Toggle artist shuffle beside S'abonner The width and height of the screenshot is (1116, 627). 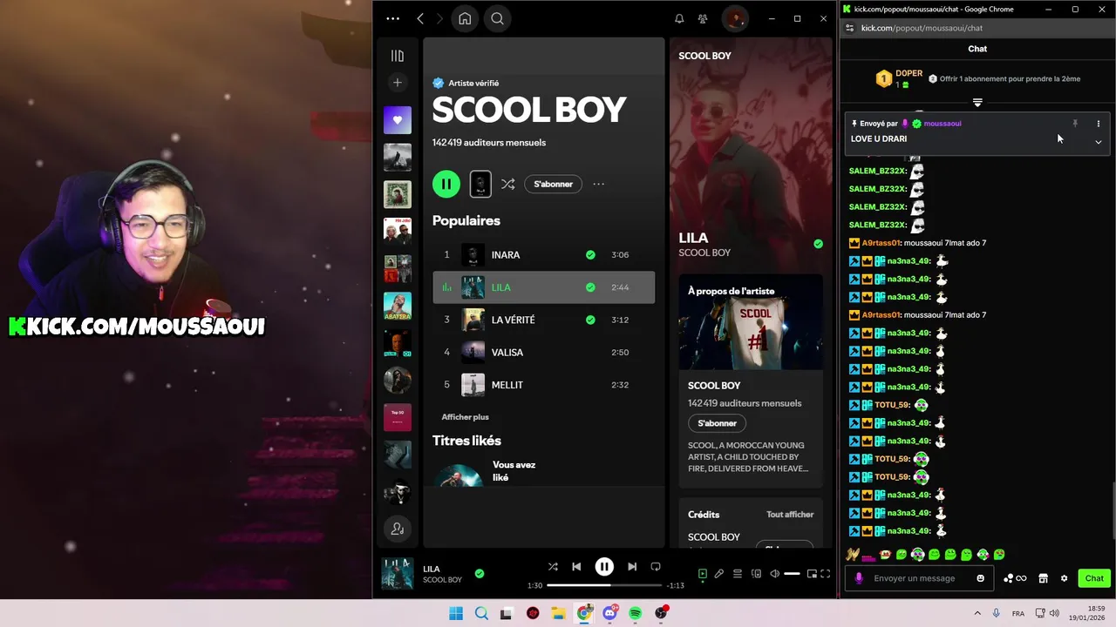coord(507,184)
